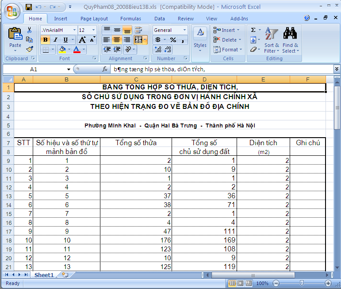341x289 pixels.
Task: Open Find & Select binoculars
Action: [290, 39]
